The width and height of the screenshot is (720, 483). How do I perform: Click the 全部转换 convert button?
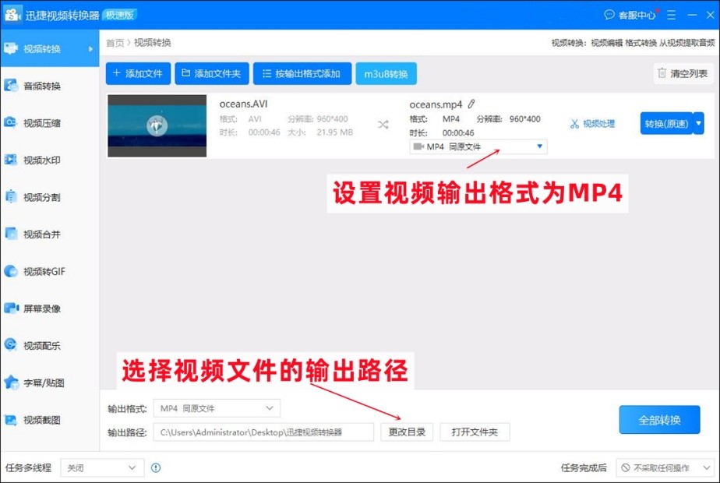(658, 419)
